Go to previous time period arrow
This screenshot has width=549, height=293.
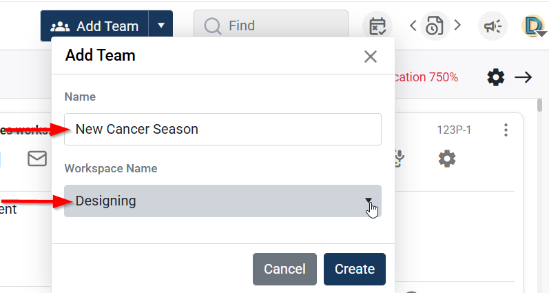pos(413,26)
